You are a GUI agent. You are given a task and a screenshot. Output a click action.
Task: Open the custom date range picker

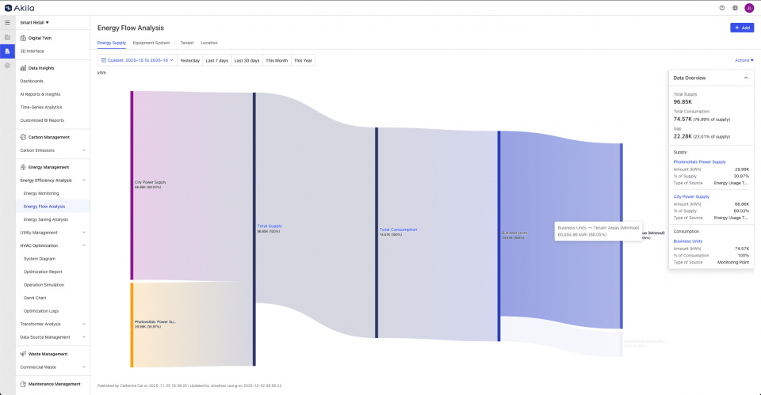pos(137,60)
